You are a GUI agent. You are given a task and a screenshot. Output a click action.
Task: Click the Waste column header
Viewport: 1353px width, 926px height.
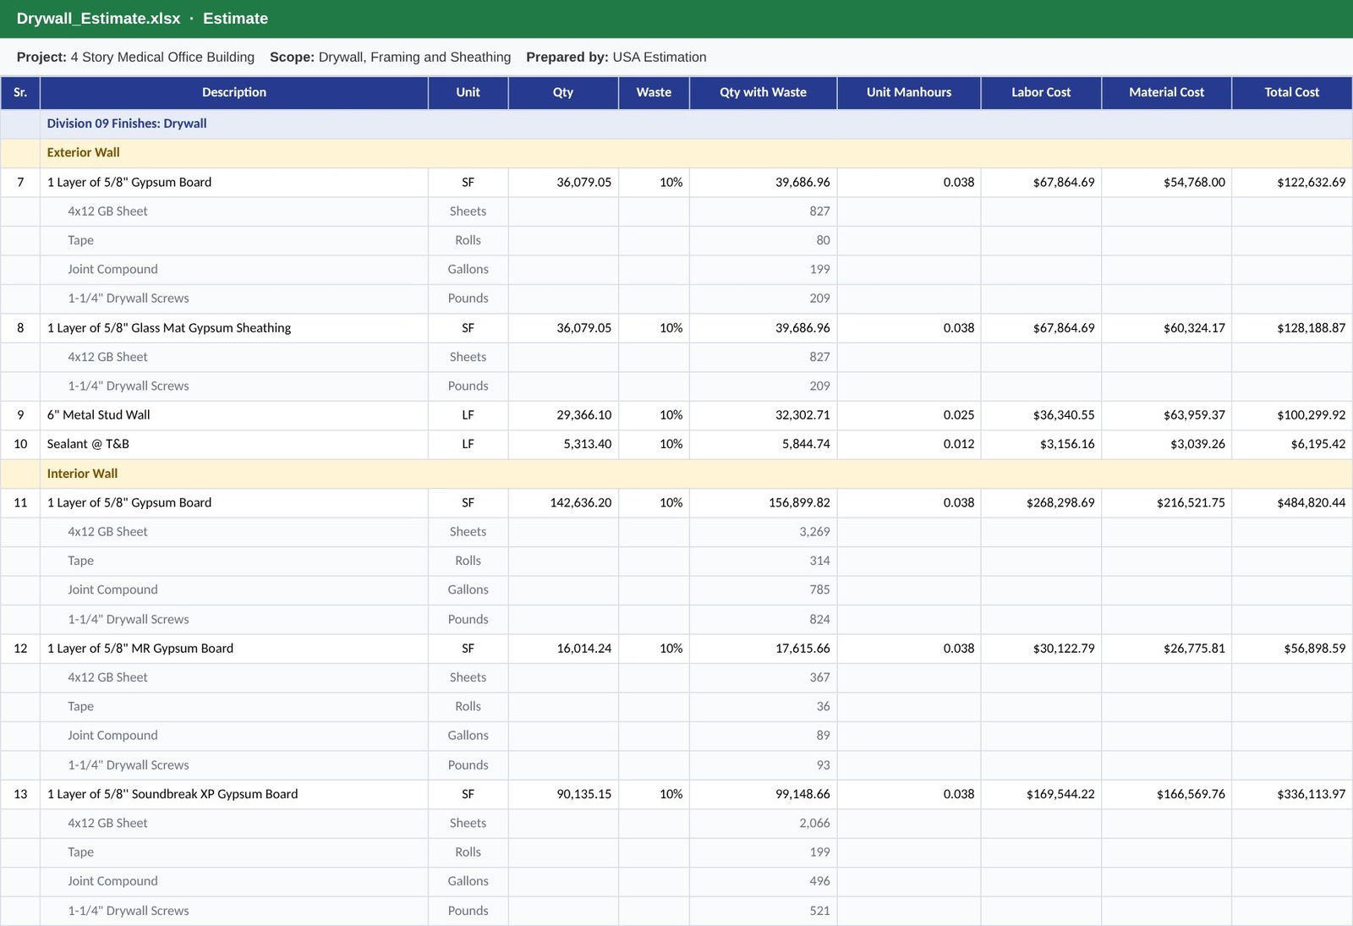click(x=654, y=92)
